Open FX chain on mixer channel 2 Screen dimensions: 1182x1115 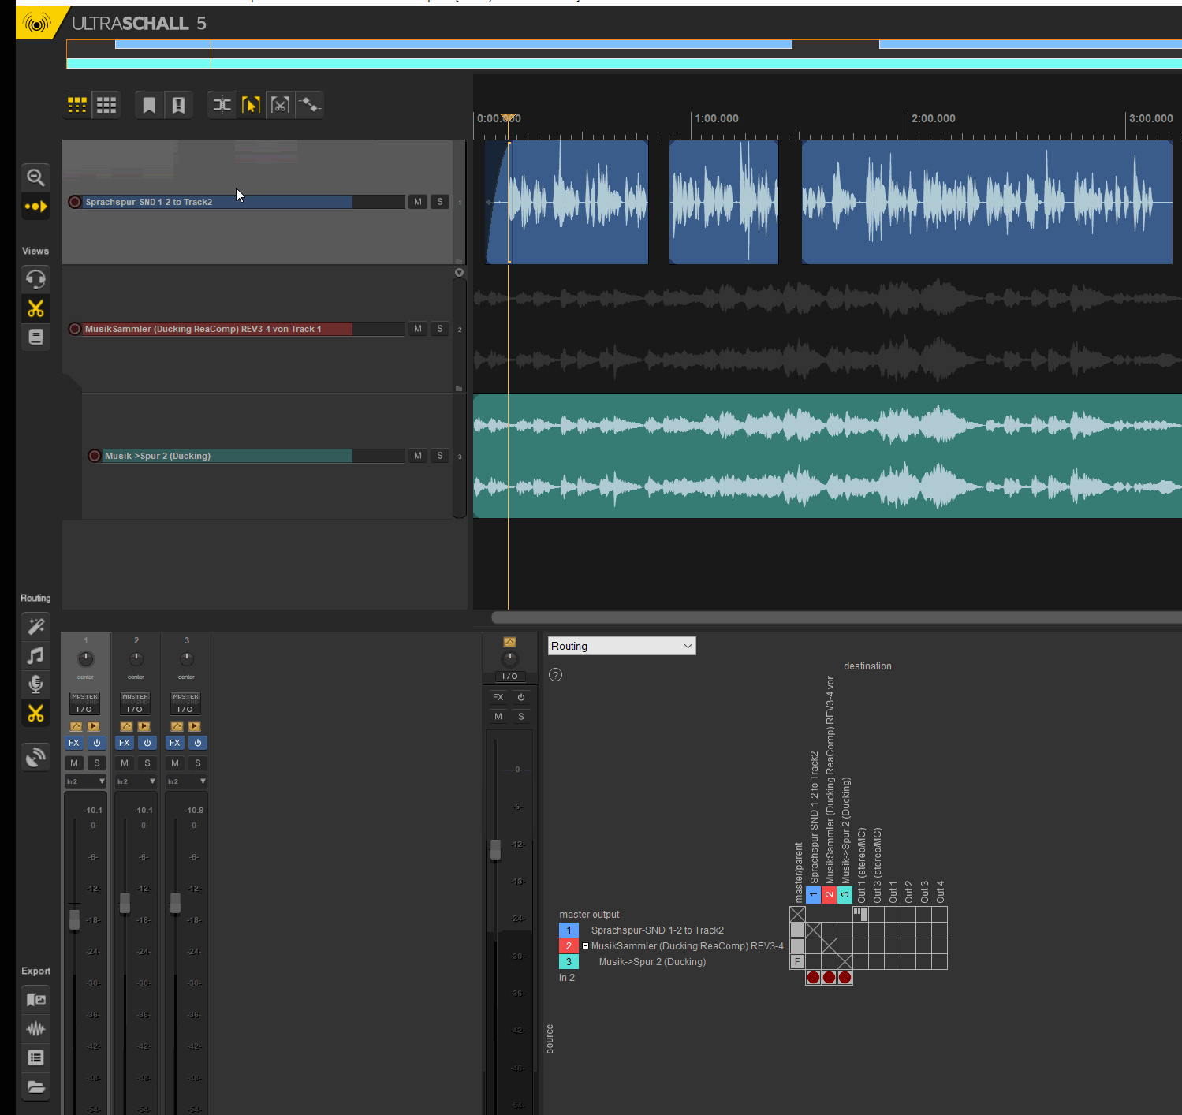click(x=125, y=743)
